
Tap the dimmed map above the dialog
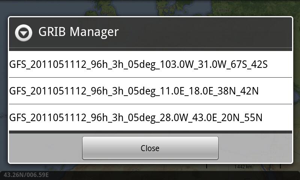[x=150, y=7]
